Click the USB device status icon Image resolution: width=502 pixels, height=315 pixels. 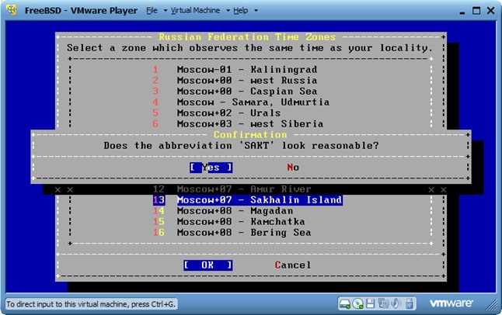coord(408,303)
